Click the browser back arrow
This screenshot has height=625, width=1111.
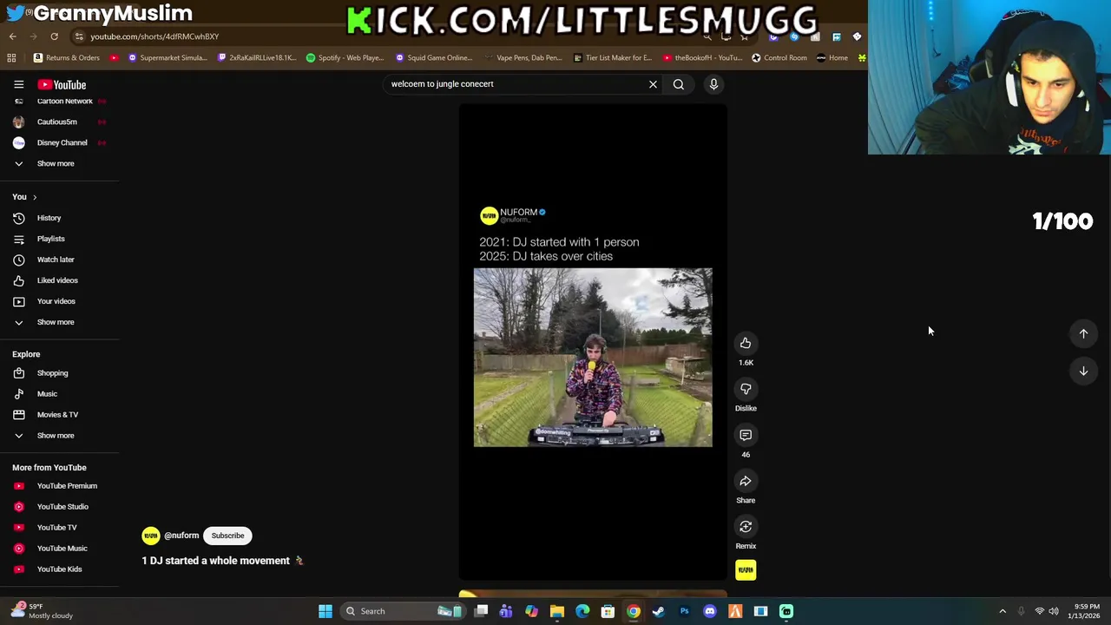pos(12,36)
